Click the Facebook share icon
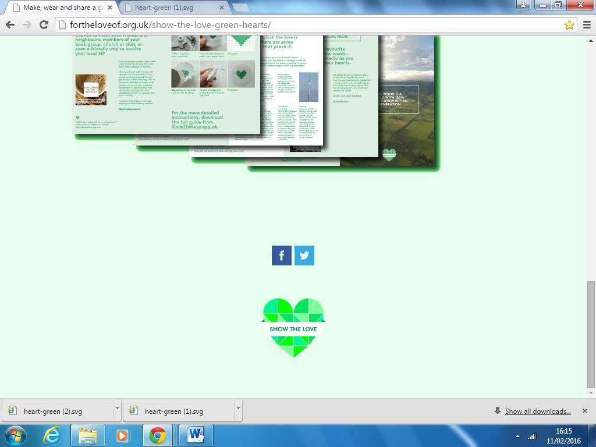 [281, 256]
